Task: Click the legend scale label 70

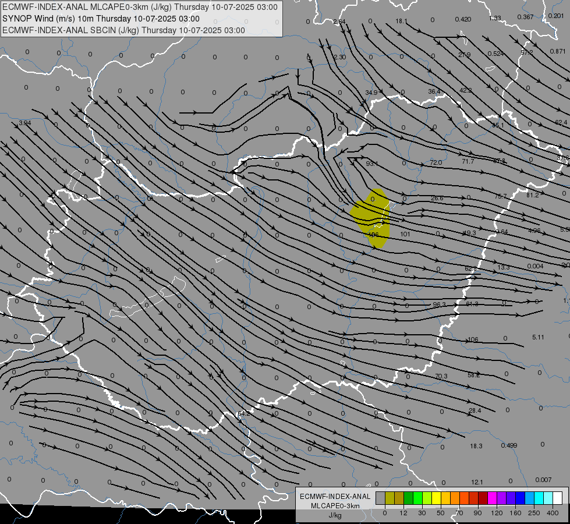Action: 459,513
